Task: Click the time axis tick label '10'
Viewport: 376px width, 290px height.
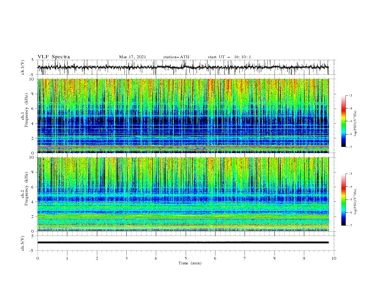Action: (x=334, y=258)
